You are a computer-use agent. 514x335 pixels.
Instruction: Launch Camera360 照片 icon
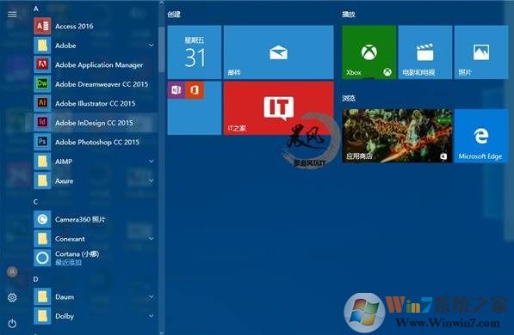[x=42, y=219]
